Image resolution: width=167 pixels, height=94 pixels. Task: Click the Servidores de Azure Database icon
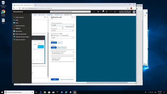click(x=14, y=37)
